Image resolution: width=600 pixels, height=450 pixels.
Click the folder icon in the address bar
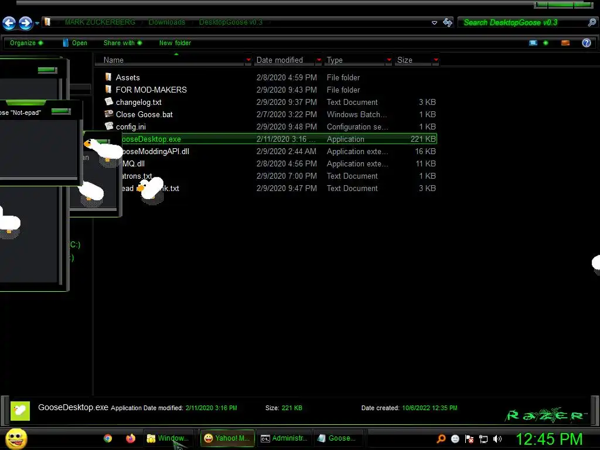click(47, 22)
